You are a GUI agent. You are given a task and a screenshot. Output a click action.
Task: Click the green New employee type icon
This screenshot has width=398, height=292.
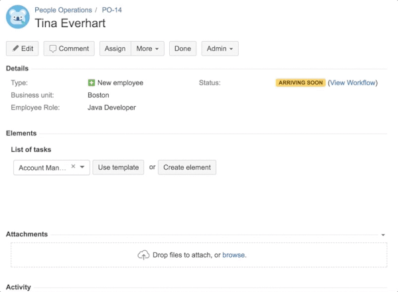(92, 83)
